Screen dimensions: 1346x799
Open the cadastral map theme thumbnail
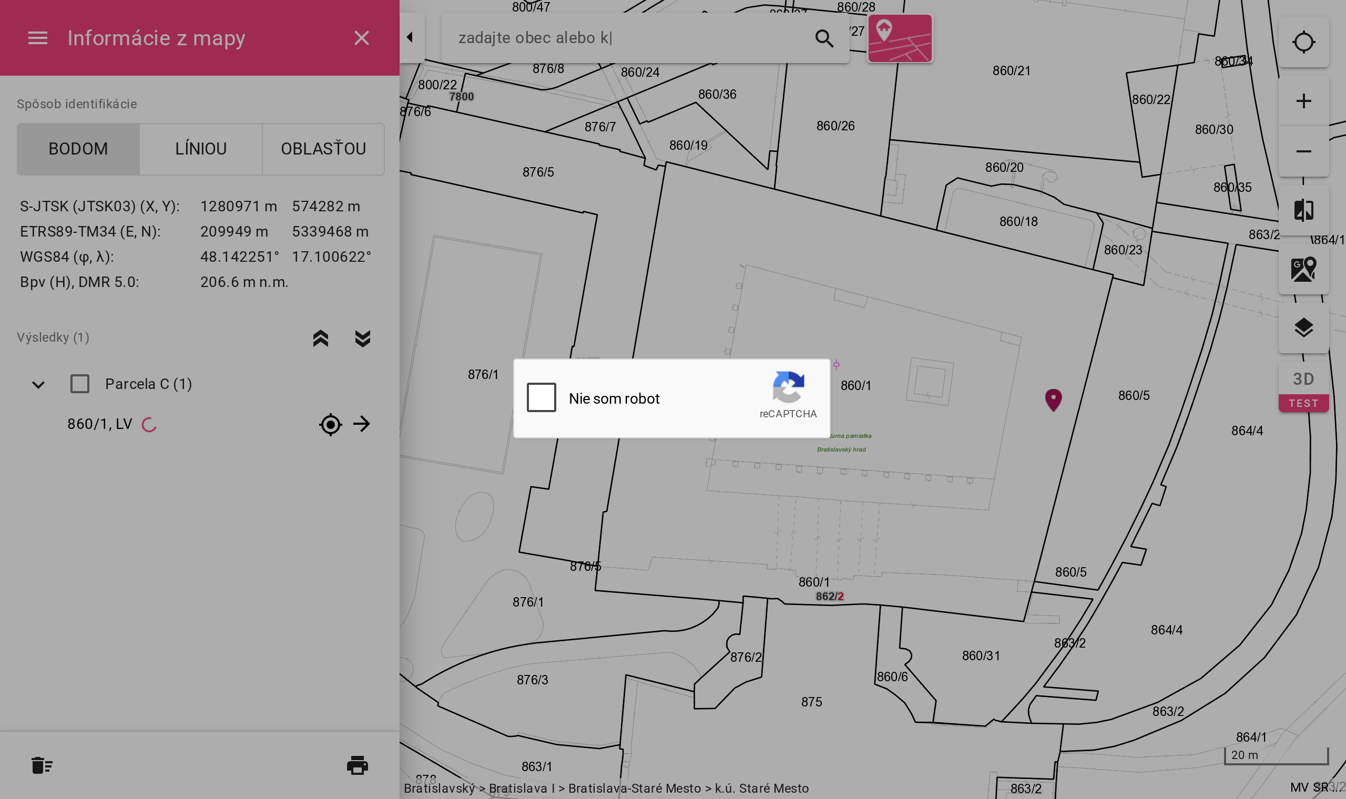(900, 38)
